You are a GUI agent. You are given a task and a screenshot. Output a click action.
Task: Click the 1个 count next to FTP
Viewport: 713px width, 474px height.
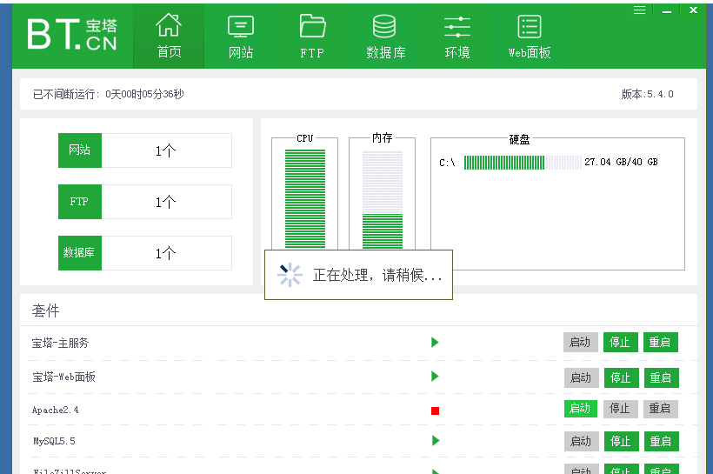(165, 202)
